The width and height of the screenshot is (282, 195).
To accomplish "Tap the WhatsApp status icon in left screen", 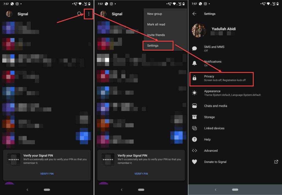I will point(12,4).
